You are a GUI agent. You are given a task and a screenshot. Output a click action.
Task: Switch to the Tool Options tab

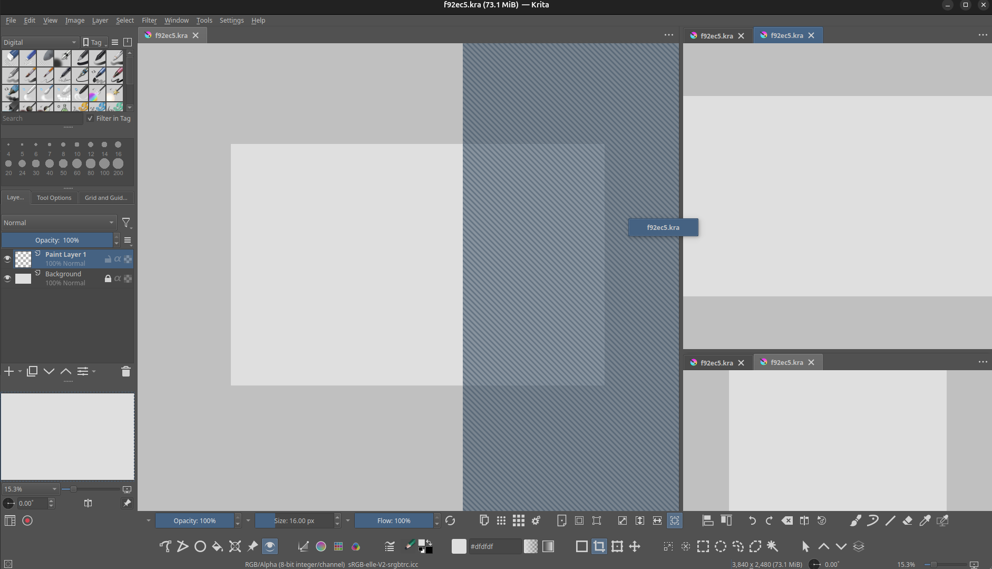(54, 198)
